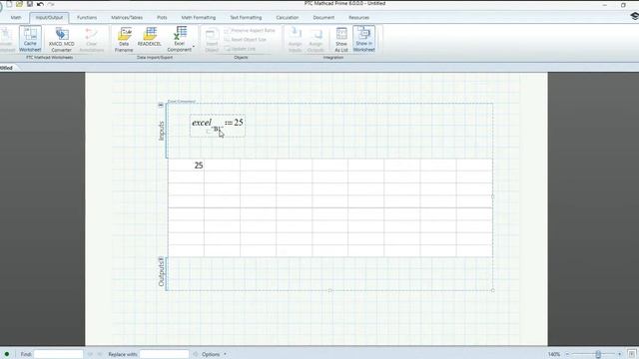Viewport: 639px width, 359px height.
Task: Click the 140% zoom level text
Action: coord(554,354)
